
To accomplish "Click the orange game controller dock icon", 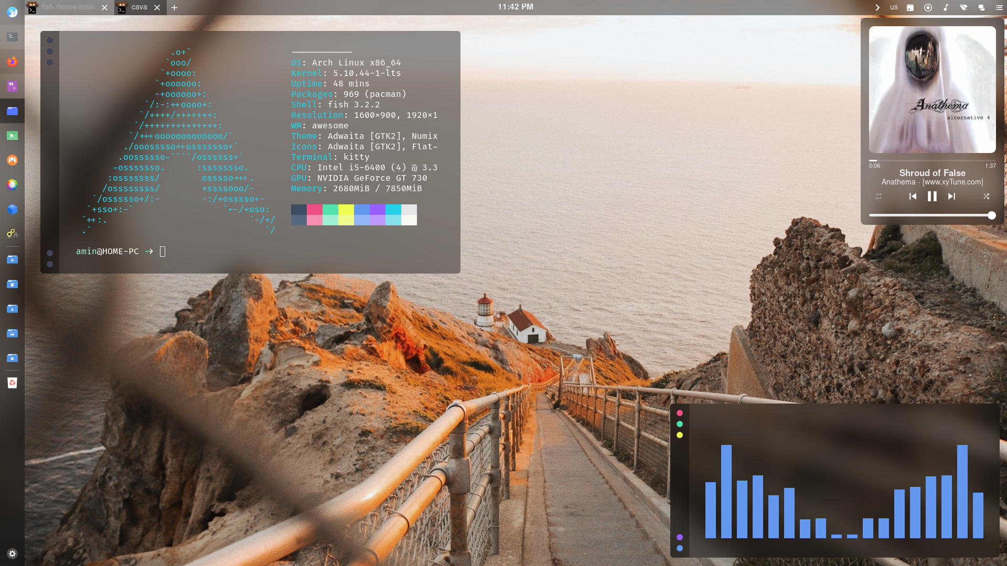I will pyautogui.click(x=12, y=160).
